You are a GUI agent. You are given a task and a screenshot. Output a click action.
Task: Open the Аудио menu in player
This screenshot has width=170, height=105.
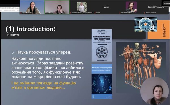point(18,11)
